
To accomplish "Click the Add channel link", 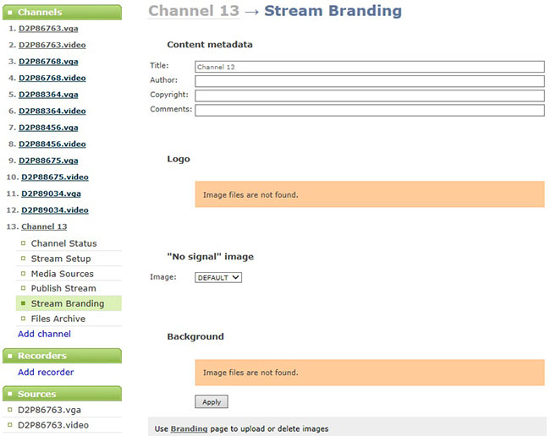I will [x=44, y=334].
